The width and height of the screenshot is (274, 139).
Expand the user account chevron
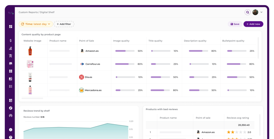[261, 12]
